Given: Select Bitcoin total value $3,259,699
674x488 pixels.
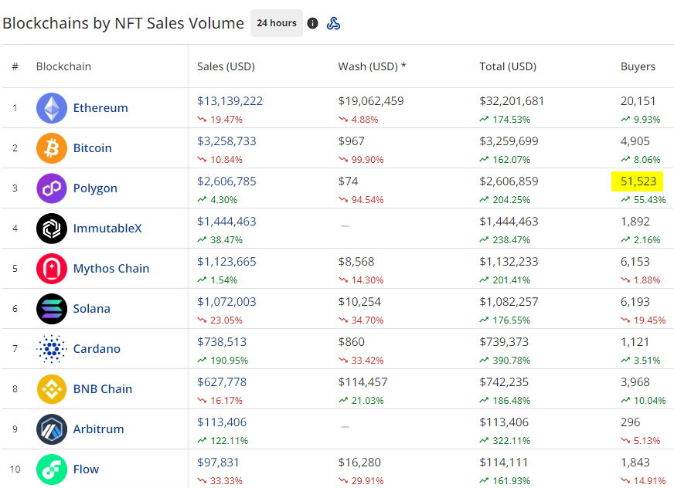Looking at the screenshot, I should tap(509, 141).
